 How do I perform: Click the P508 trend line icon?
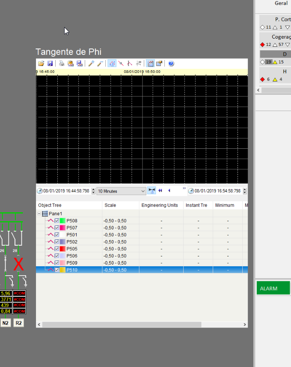(x=50, y=220)
